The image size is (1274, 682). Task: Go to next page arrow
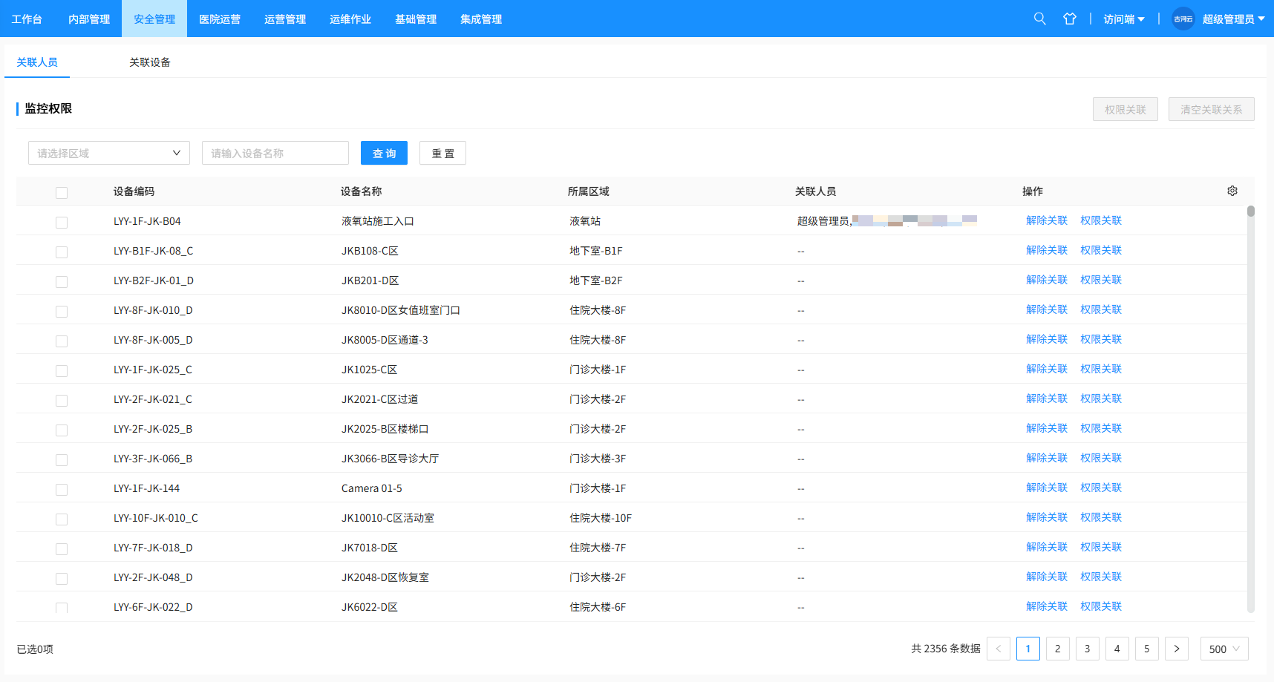1177,649
